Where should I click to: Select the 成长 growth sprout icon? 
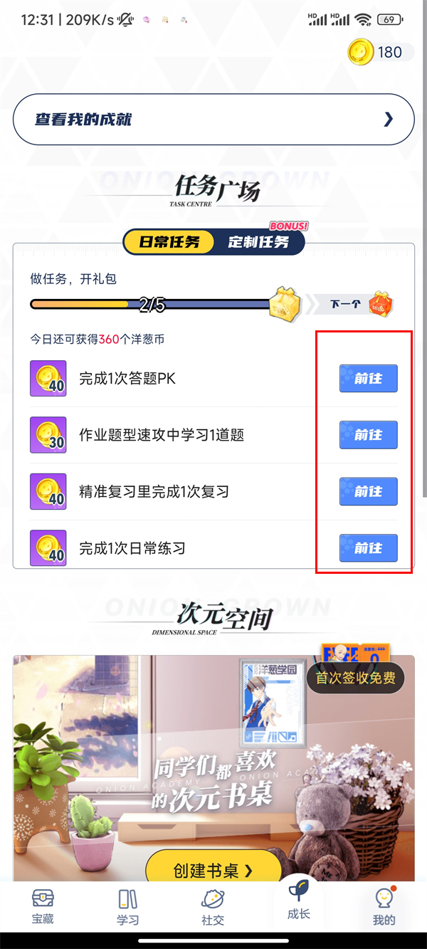pyautogui.click(x=299, y=890)
